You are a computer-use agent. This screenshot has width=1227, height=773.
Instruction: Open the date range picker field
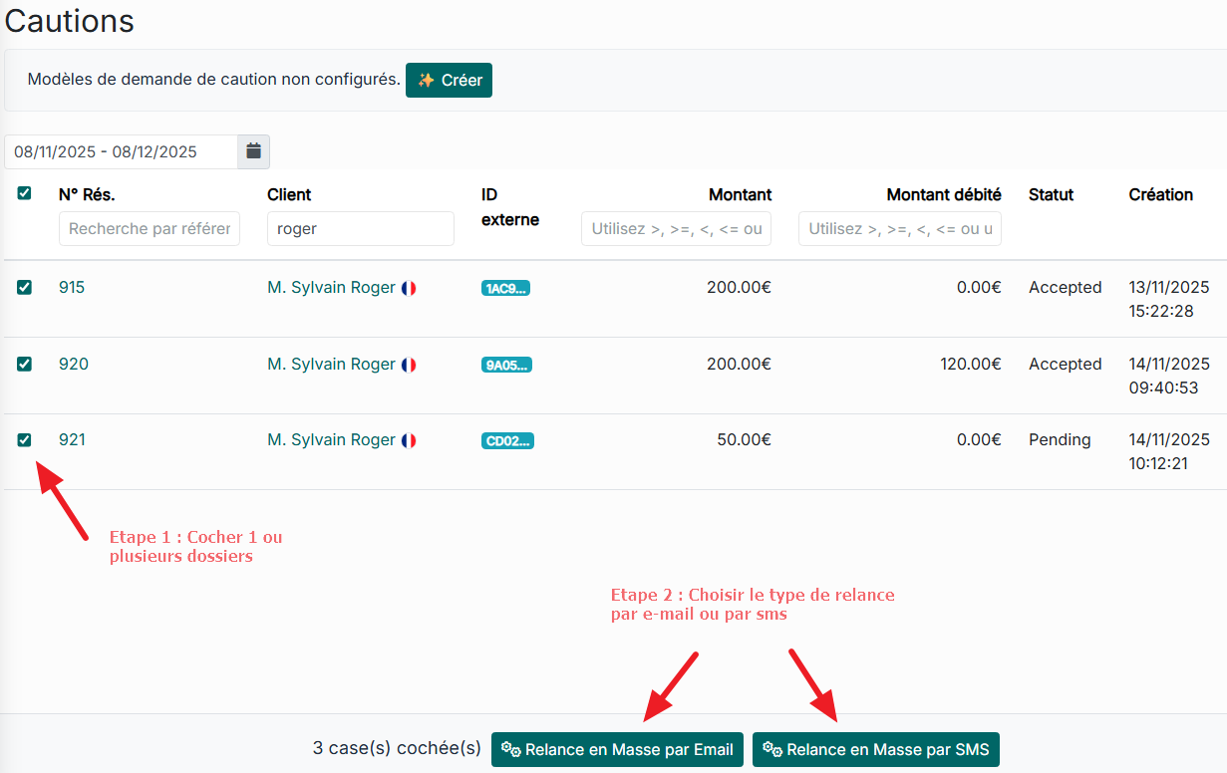point(121,151)
